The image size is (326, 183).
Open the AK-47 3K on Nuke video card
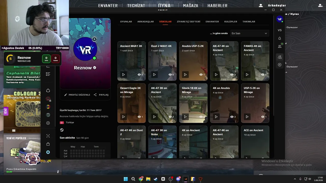click(x=162, y=142)
